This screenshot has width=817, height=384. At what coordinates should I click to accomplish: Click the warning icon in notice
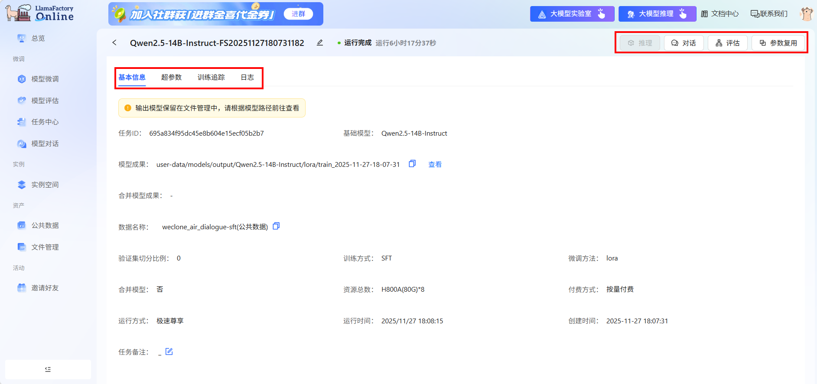point(127,108)
